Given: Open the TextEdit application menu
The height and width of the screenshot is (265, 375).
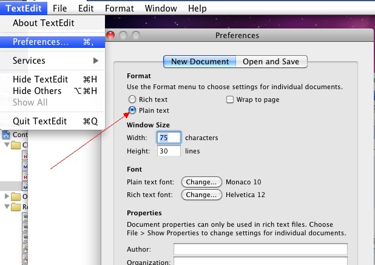Looking at the screenshot, I should click(x=24, y=8).
